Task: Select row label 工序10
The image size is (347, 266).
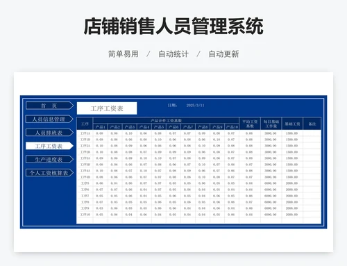Action: coord(85,215)
